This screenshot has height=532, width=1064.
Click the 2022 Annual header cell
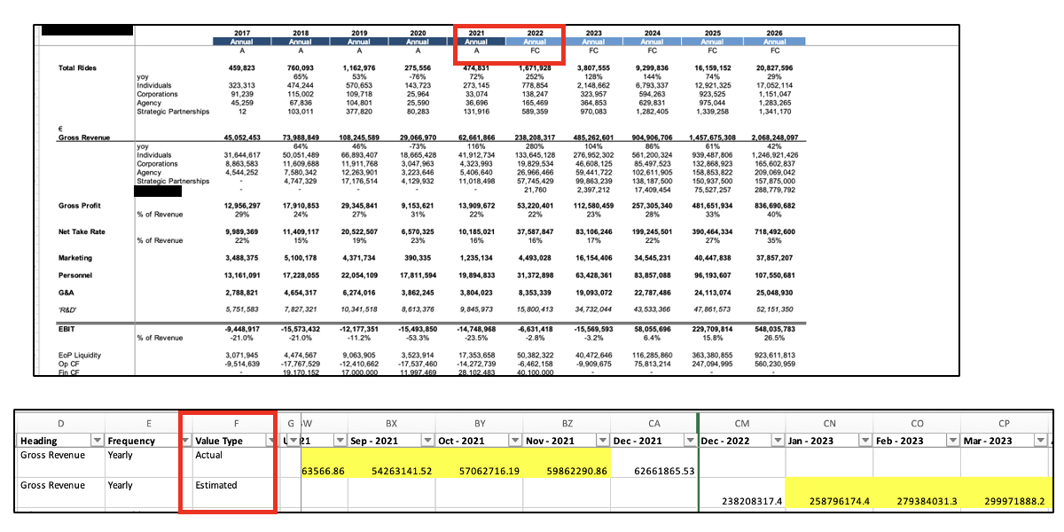(535, 41)
